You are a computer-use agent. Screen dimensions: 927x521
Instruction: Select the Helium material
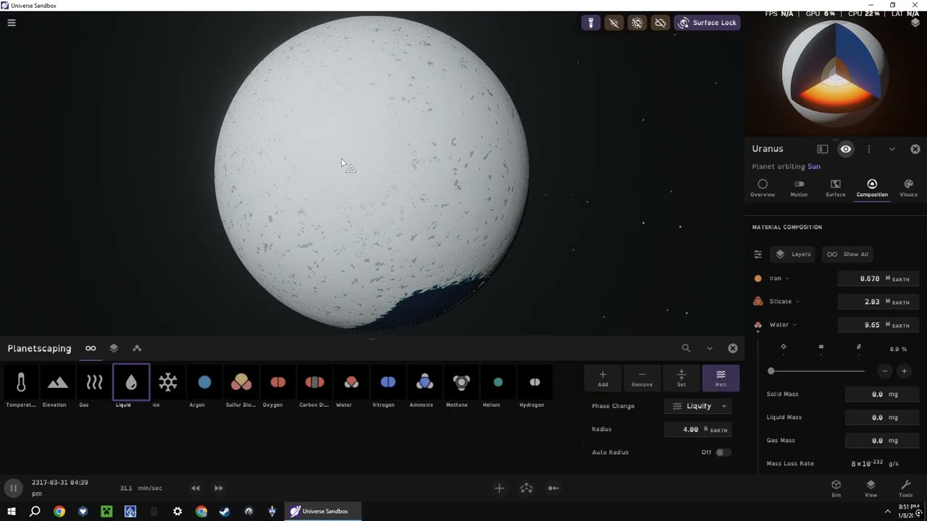tap(498, 383)
